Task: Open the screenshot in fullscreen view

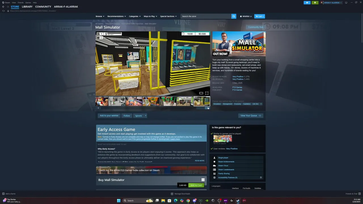Action: [x=207, y=93]
